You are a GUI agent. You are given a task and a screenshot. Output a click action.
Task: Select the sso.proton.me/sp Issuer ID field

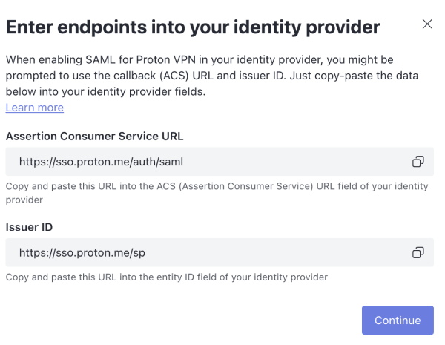pos(220,252)
